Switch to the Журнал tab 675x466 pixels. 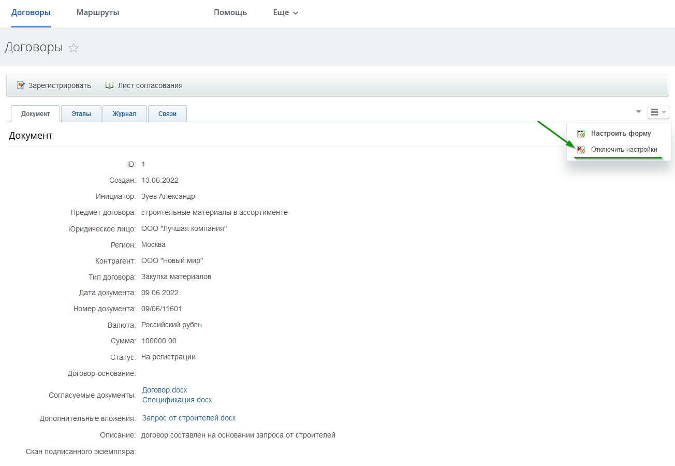(x=125, y=114)
